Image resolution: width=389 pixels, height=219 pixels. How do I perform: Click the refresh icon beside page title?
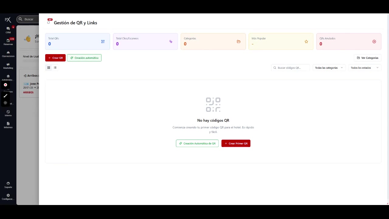(x=49, y=23)
